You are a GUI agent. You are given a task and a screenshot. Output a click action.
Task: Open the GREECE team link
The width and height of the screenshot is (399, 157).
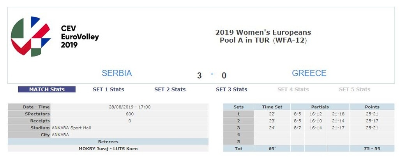309,73
